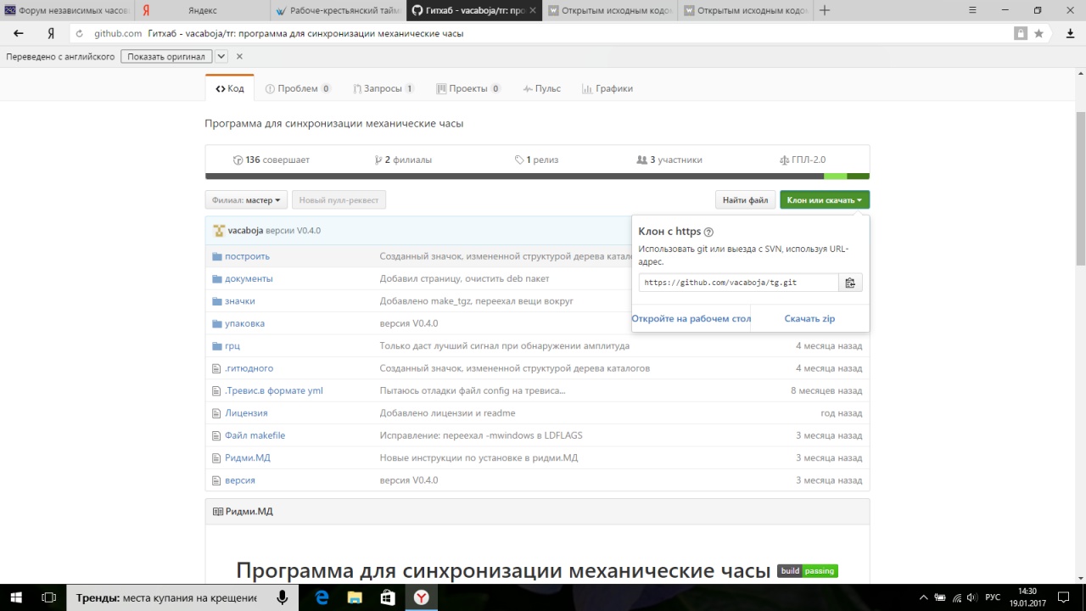This screenshot has height=611, width=1086.
Task: Open translation options dropdown arrow
Action: (x=221, y=57)
